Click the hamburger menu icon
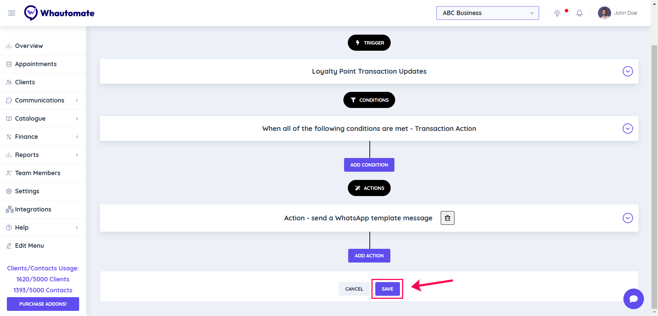This screenshot has height=316, width=658. pyautogui.click(x=12, y=13)
